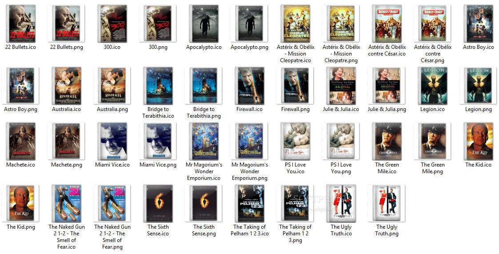Select The Naked Gun 2 1-2 .png icon
Viewport: 499px width, 254px height.
(112, 203)
